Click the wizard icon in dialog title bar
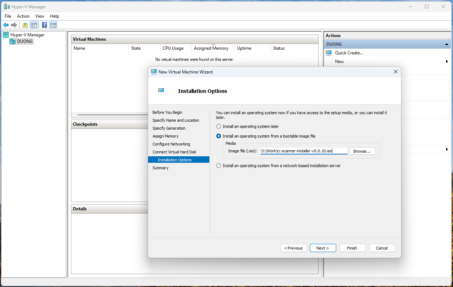Viewport: 453px width, 287px height. (154, 72)
